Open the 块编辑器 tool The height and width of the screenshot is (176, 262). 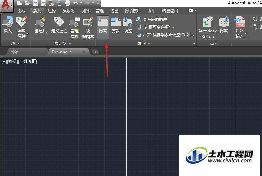88,27
